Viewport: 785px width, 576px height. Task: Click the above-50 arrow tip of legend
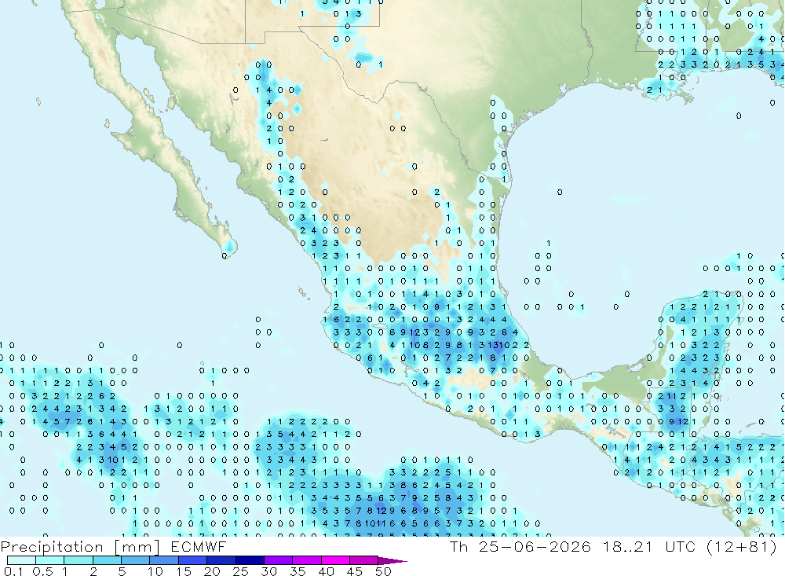(393, 560)
